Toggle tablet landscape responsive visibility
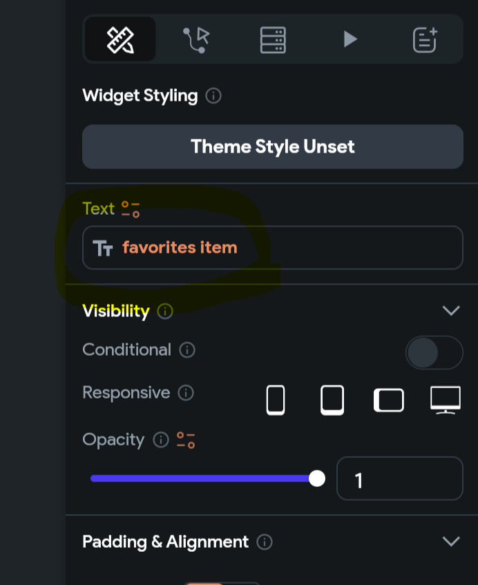478x585 pixels. tap(389, 400)
